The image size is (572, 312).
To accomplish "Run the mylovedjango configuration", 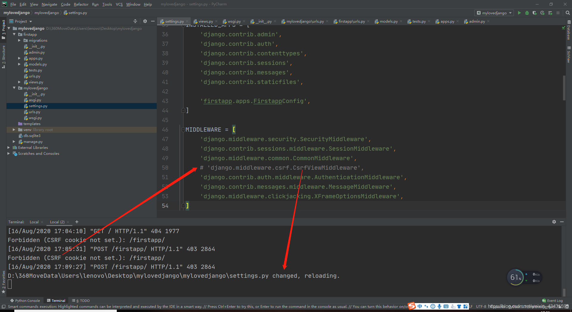I will [x=519, y=13].
